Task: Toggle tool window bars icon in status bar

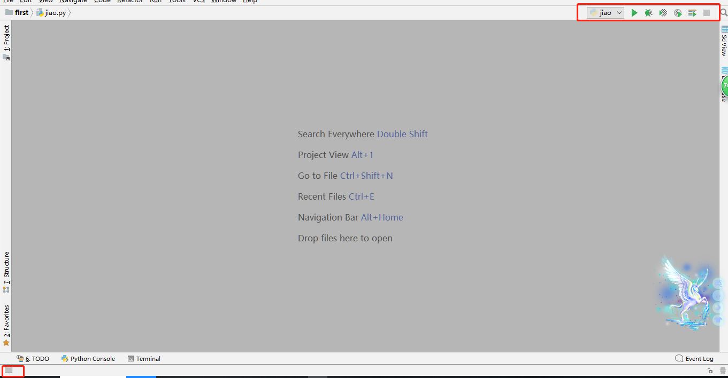Action: (9, 371)
